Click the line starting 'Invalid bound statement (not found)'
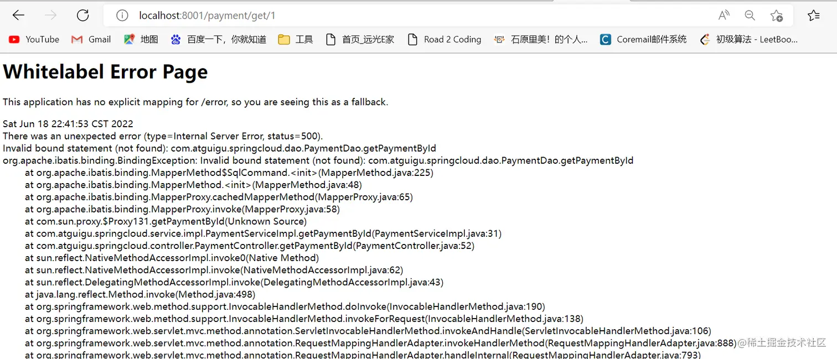Image resolution: width=837 pixels, height=359 pixels. [219, 148]
